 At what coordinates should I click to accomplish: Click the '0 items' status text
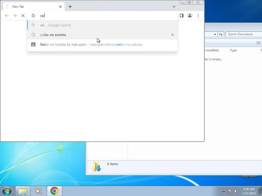pyautogui.click(x=113, y=164)
